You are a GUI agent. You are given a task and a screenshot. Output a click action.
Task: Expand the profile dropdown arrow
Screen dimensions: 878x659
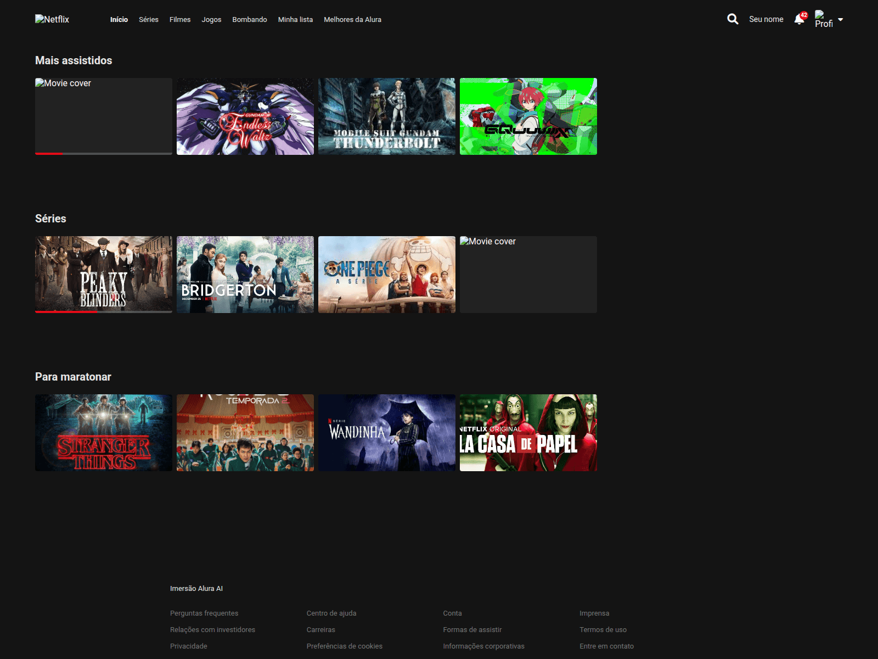pyautogui.click(x=840, y=19)
